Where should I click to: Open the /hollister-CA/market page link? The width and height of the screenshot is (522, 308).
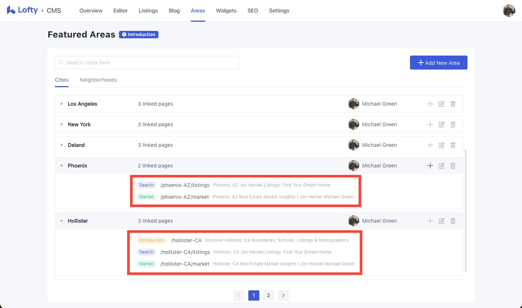[x=185, y=264]
